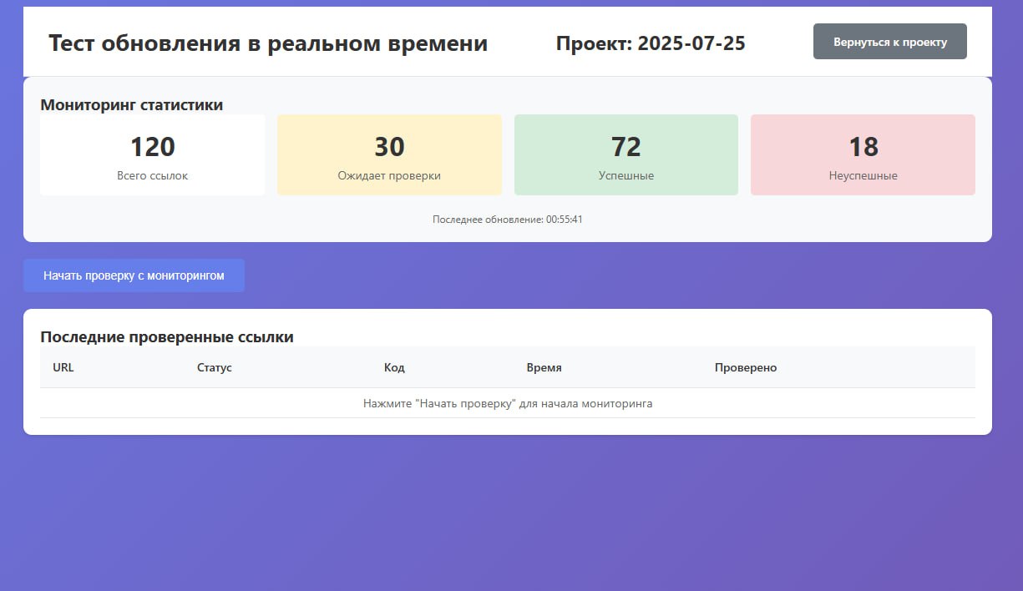Sort by the 'Проверено' column header
The image size is (1023, 591).
click(745, 368)
